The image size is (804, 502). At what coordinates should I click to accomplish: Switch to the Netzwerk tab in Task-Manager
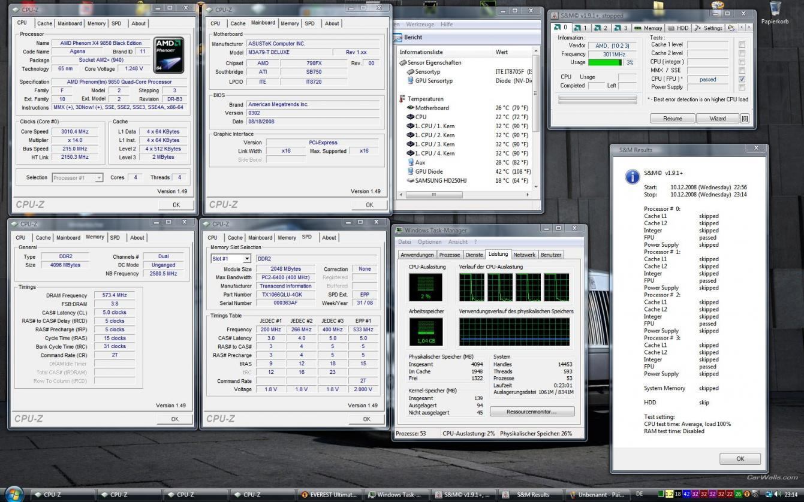(525, 255)
